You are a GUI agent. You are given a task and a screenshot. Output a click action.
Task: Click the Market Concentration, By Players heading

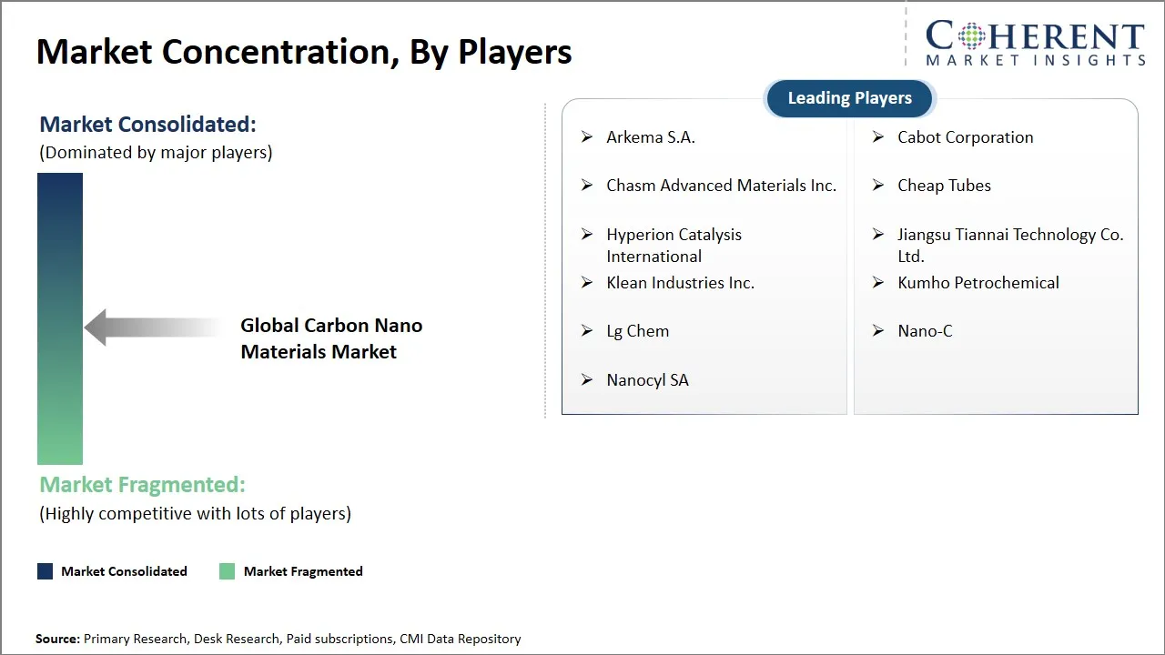tap(304, 51)
